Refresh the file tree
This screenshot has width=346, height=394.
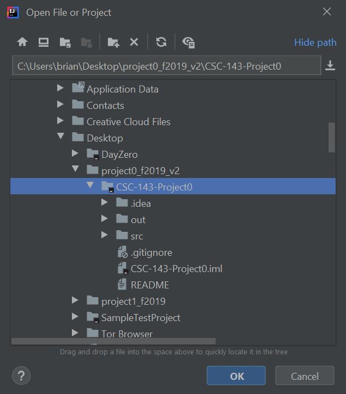pos(161,42)
